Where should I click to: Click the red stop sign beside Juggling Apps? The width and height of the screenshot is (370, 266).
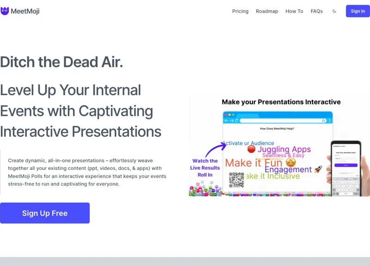click(251, 149)
